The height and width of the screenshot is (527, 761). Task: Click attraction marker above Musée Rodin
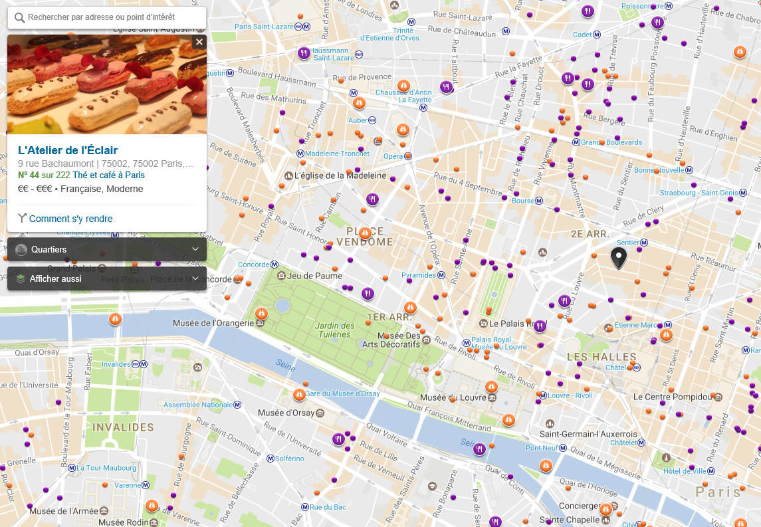[152, 506]
